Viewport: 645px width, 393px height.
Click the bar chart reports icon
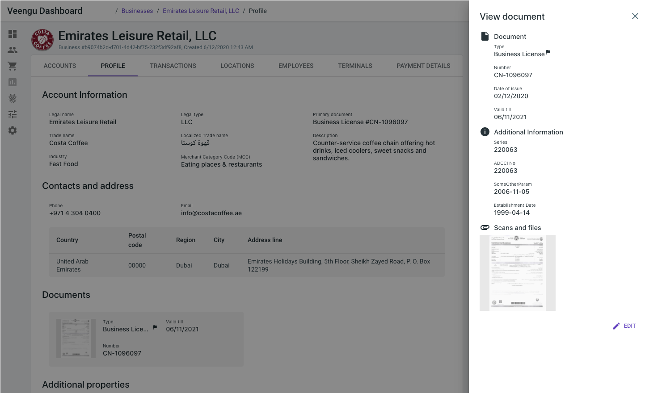[13, 82]
